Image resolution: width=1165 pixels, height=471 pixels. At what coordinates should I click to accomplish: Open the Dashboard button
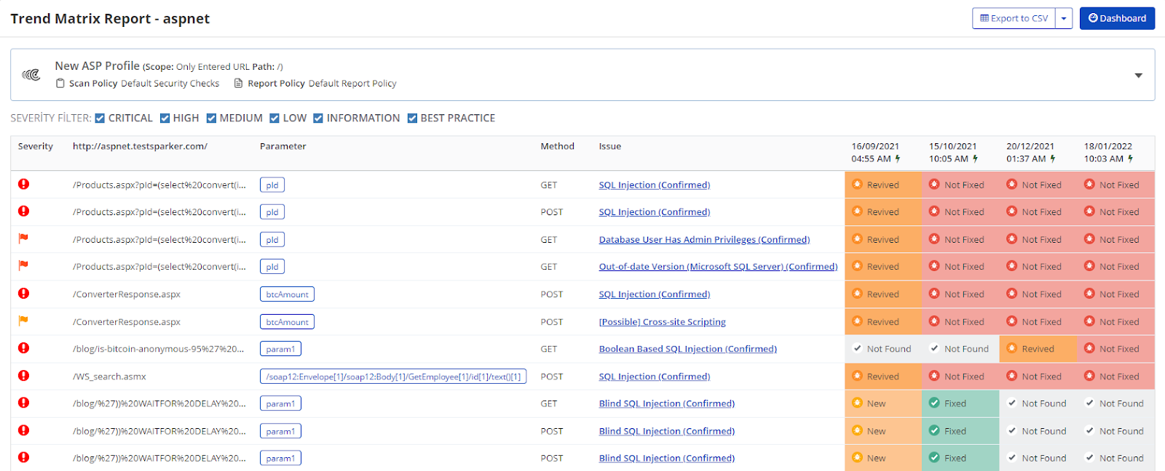click(1117, 19)
